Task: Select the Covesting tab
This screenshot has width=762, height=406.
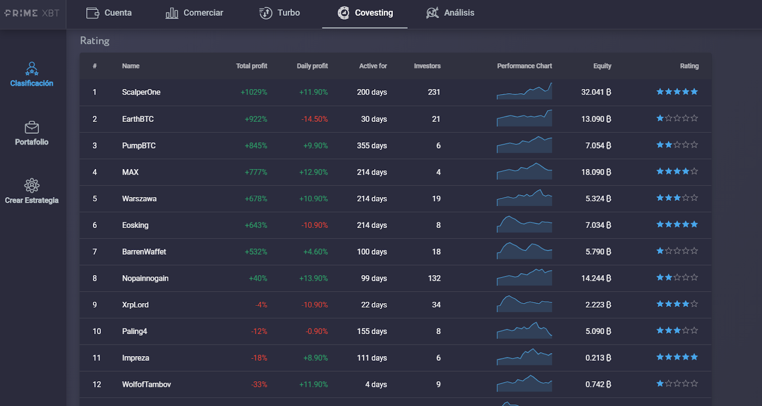Action: (365, 13)
